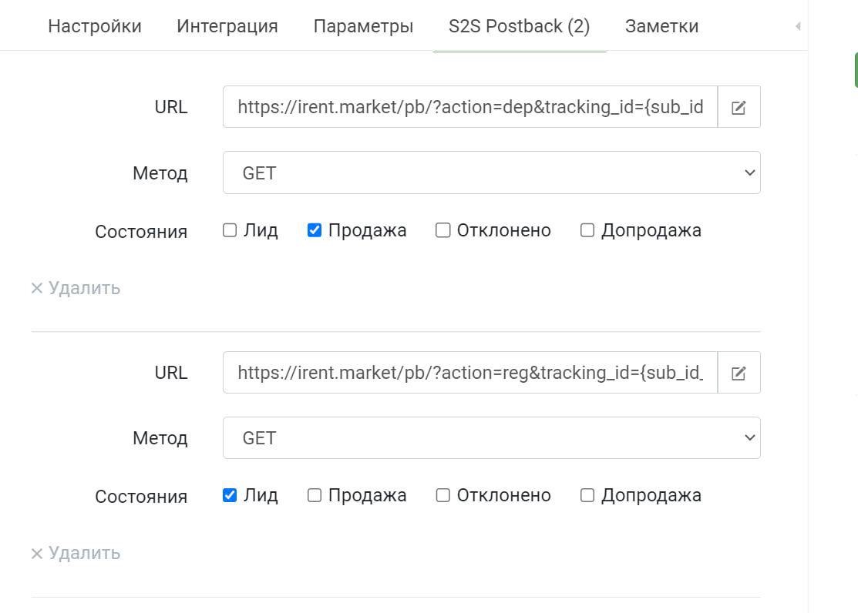Screen dimensions: 858x613
Task: Click edit icon beside the reg postback URL
Action: coord(739,373)
